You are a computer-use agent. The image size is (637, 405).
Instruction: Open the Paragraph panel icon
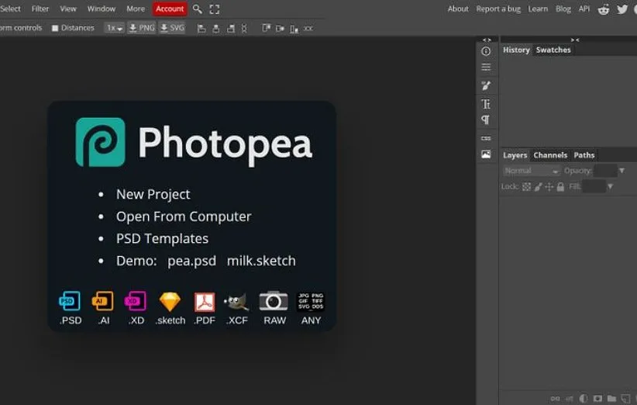pos(486,120)
